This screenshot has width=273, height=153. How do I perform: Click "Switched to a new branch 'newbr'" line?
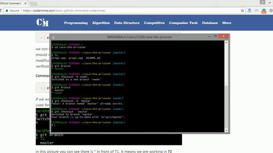pos(77,79)
